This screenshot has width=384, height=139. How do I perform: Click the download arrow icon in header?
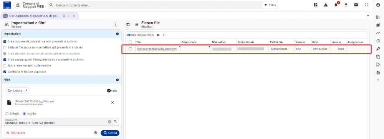pos(346,5)
